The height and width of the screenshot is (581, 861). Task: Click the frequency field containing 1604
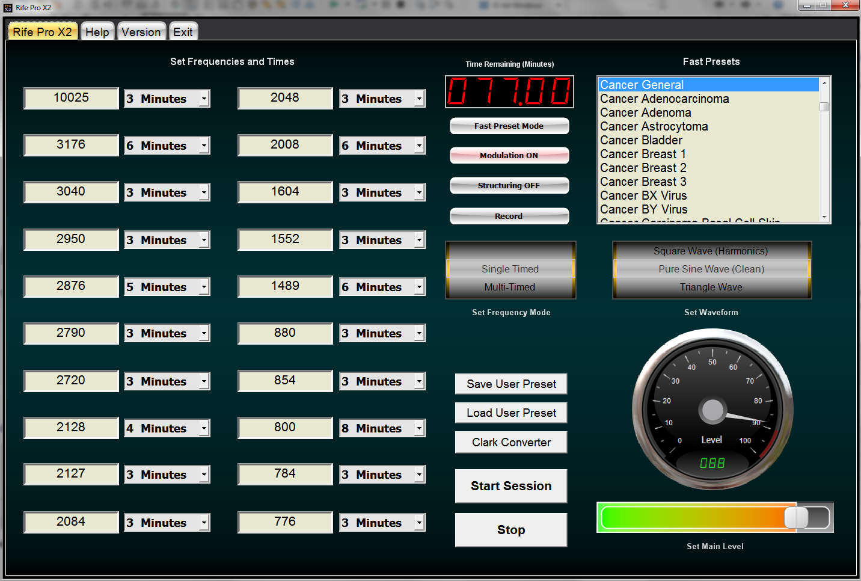(x=285, y=192)
